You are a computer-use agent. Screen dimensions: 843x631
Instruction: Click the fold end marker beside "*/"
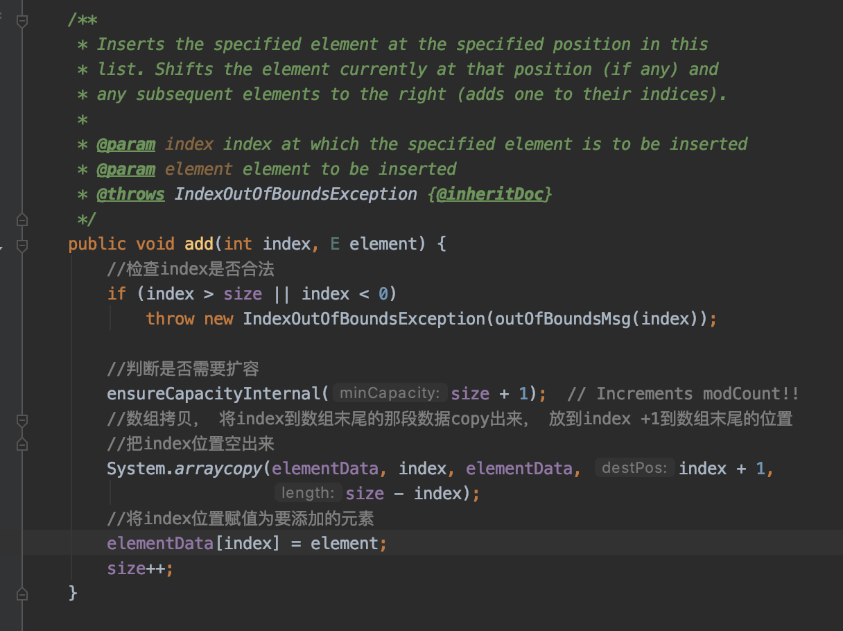coord(22,221)
